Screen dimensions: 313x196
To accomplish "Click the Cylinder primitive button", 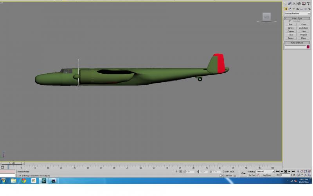I will coord(290,31).
